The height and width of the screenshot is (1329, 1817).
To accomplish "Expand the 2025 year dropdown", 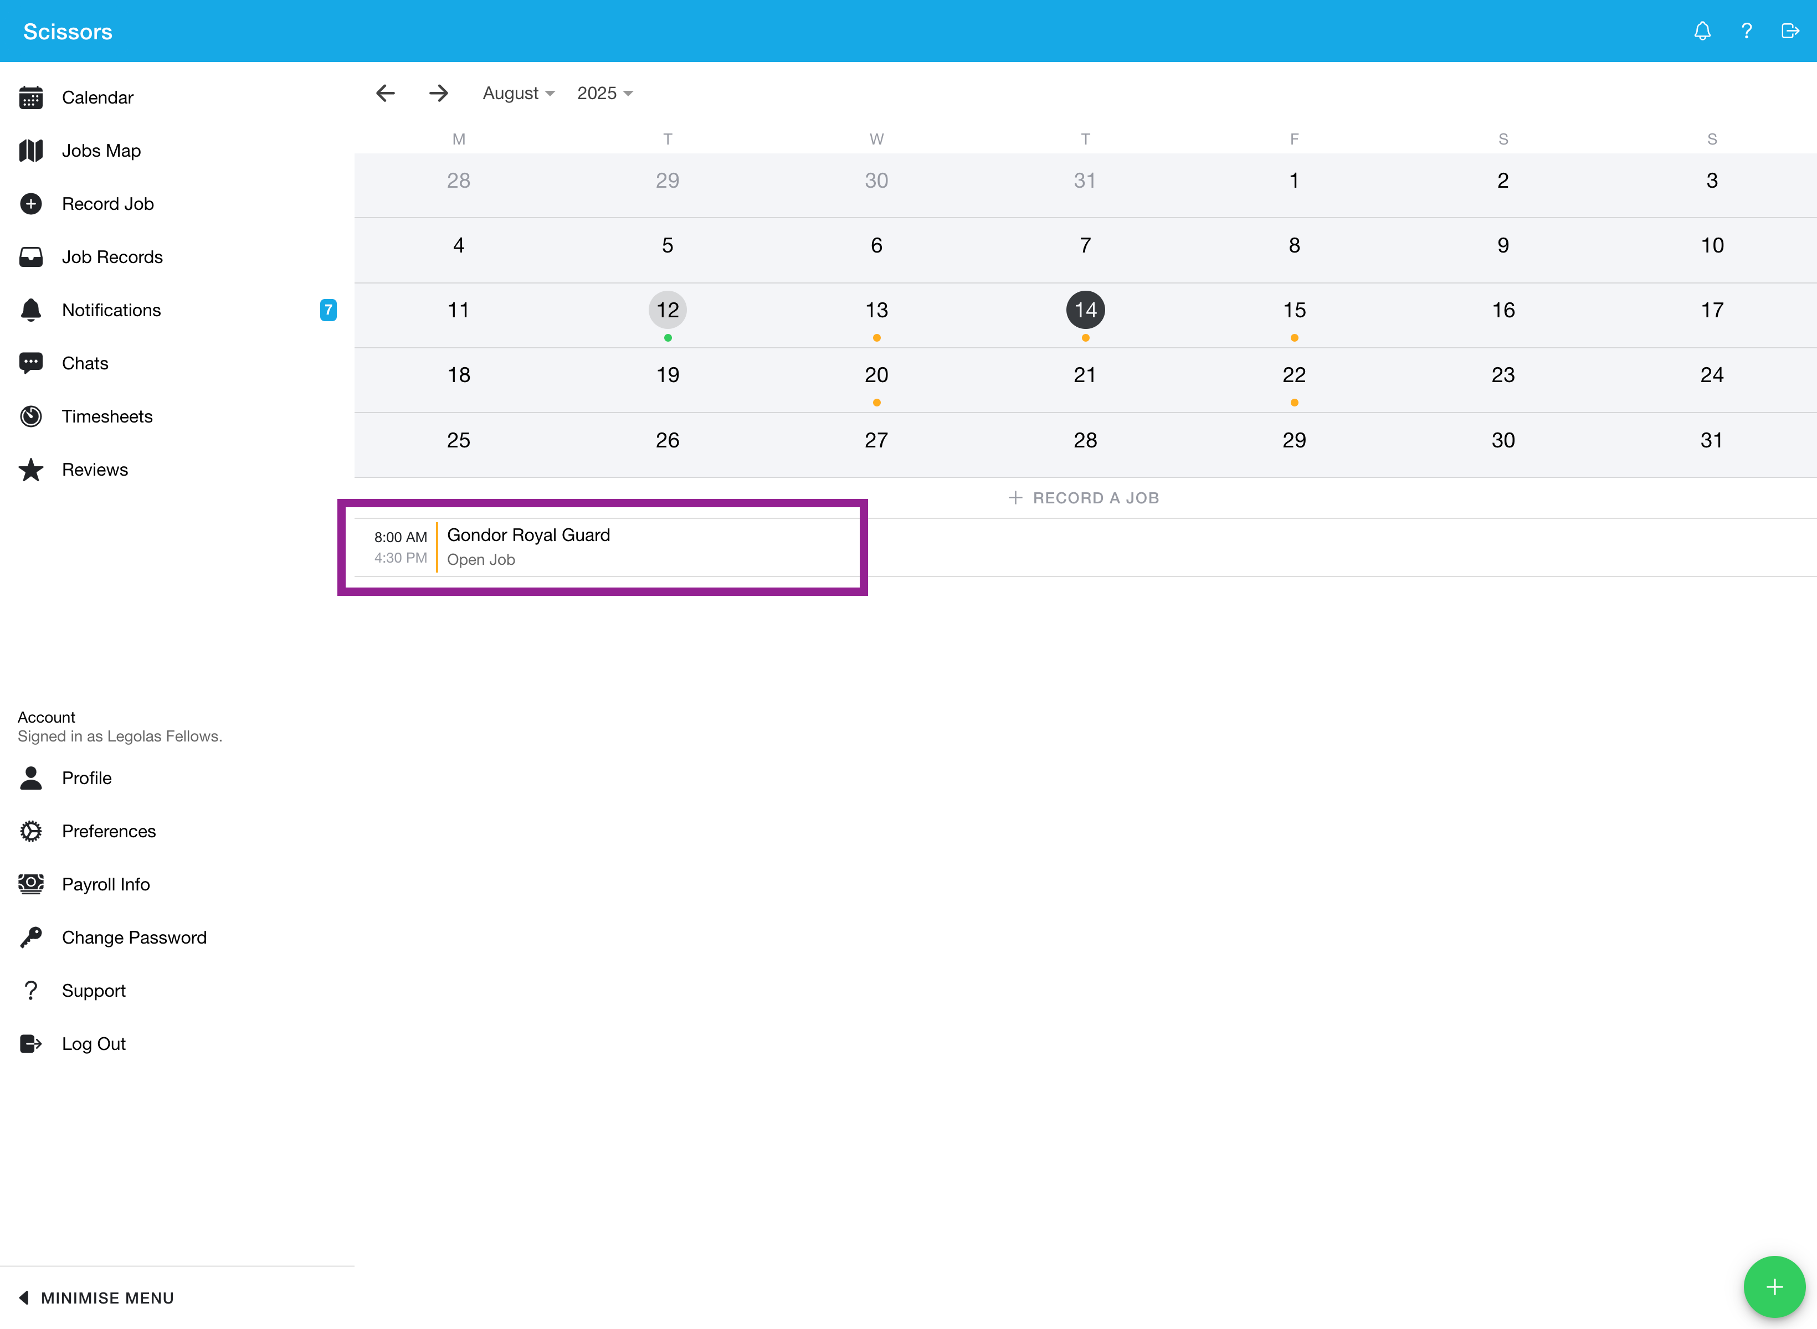I will coord(604,94).
